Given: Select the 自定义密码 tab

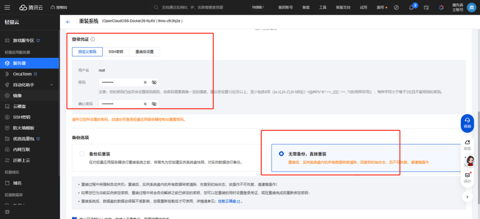Looking at the screenshot, I should click(87, 52).
